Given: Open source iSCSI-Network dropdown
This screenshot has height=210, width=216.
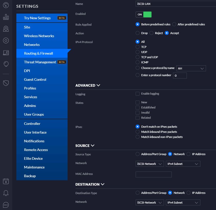Looking at the screenshot, I should [x=150, y=164].
